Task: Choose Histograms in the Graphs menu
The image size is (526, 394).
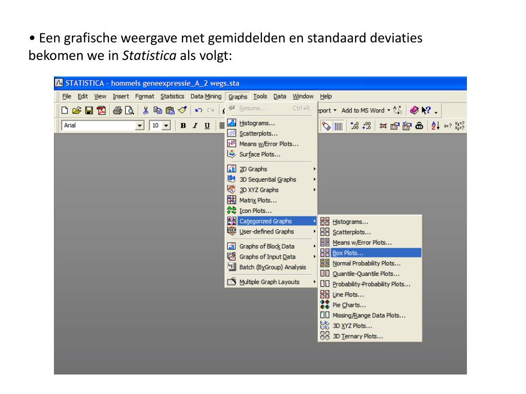Action: point(271,123)
